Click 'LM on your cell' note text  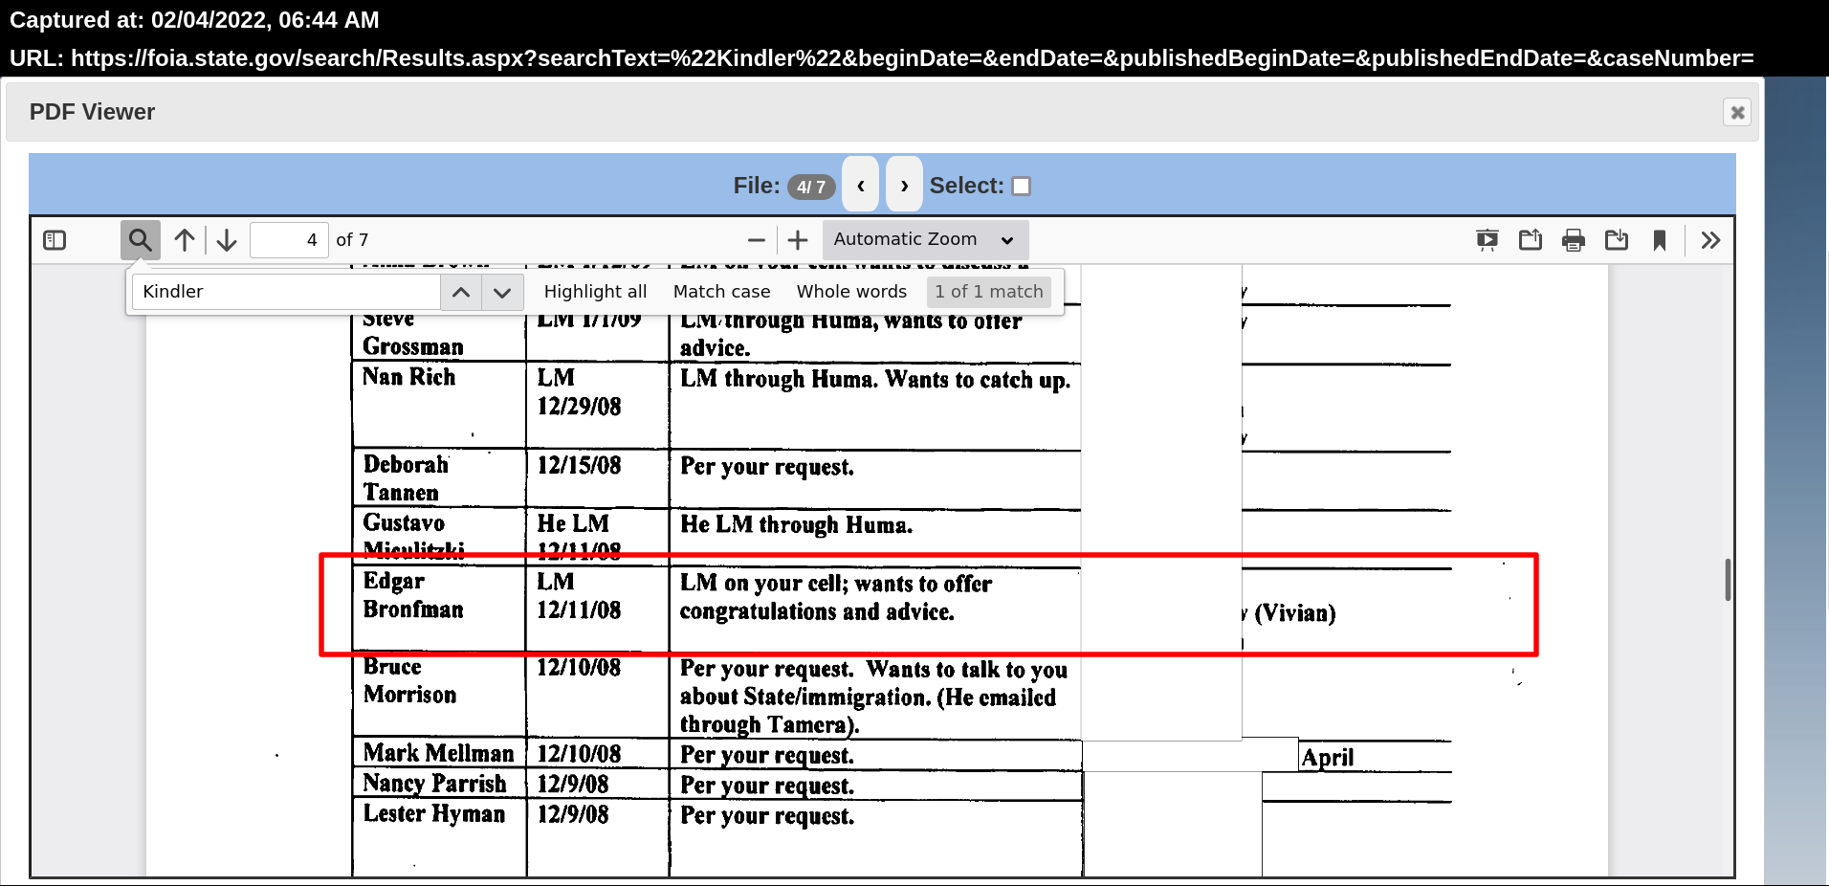762,583
